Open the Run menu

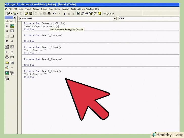51,9
